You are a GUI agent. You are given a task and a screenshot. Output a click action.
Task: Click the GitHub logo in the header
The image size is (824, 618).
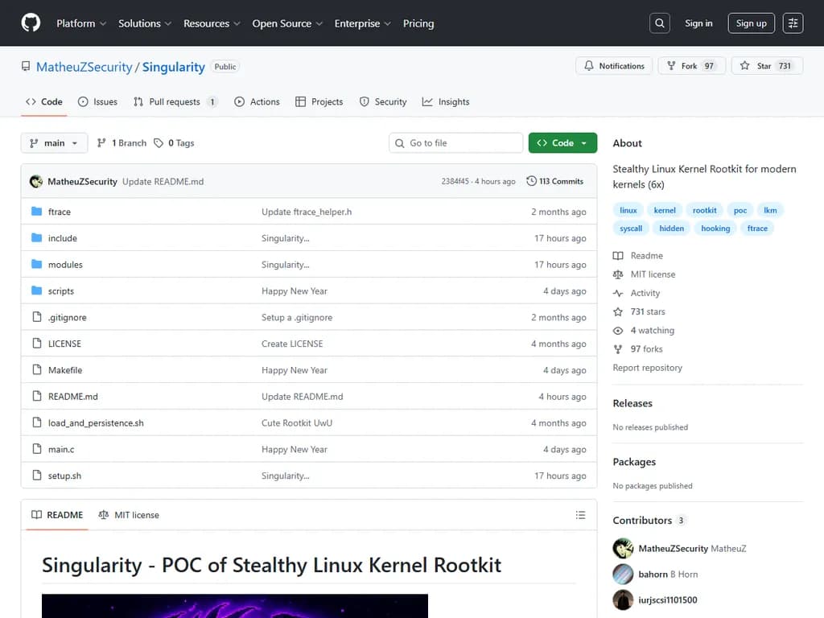[31, 23]
